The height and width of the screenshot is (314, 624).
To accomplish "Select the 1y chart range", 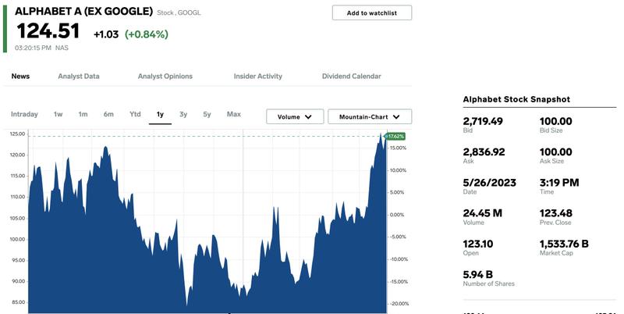I will tap(160, 114).
